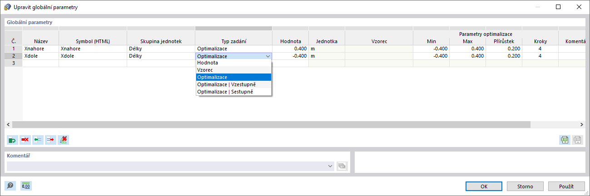Click the 'Vzorec' column header

[x=379, y=41]
